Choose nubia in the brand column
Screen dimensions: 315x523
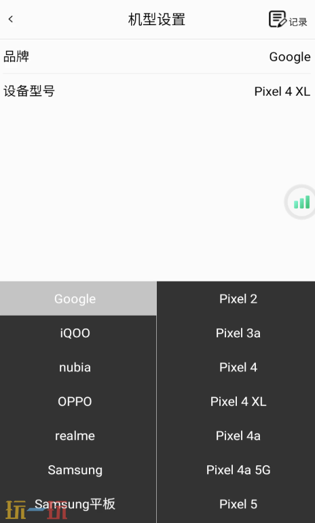point(75,367)
